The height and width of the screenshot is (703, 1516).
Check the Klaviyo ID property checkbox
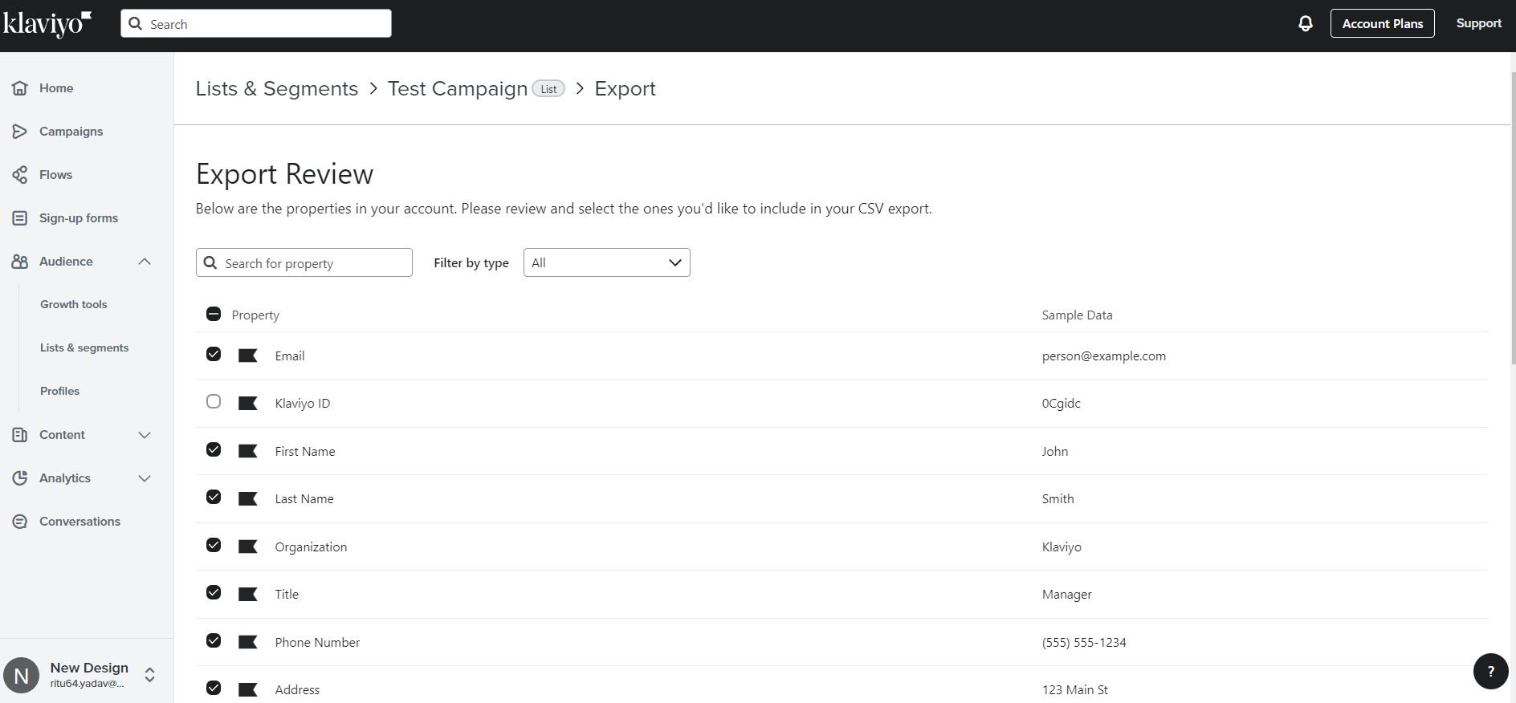click(x=214, y=401)
